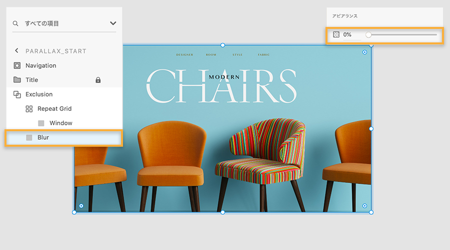Click the opacity slider handle

(368, 35)
